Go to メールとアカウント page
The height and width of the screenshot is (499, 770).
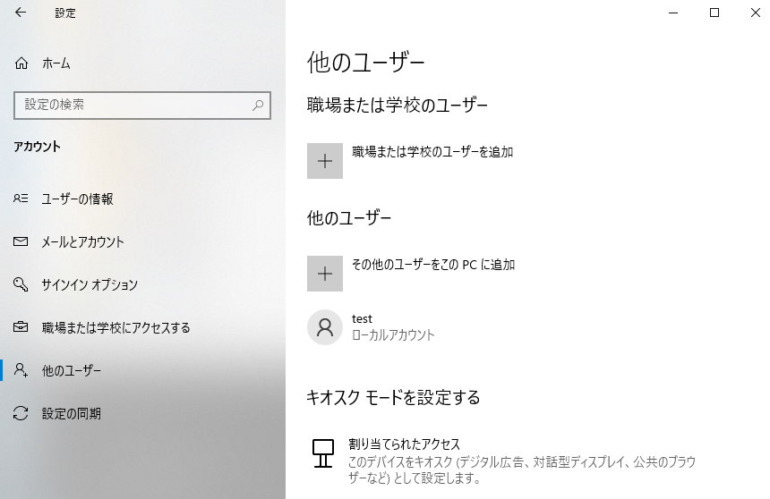point(82,241)
